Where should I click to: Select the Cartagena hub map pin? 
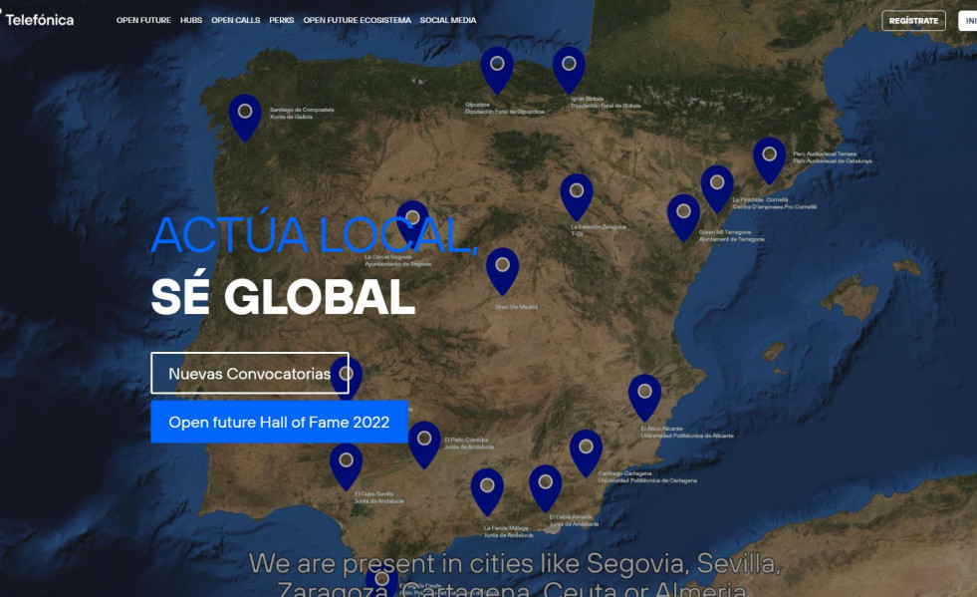[586, 448]
